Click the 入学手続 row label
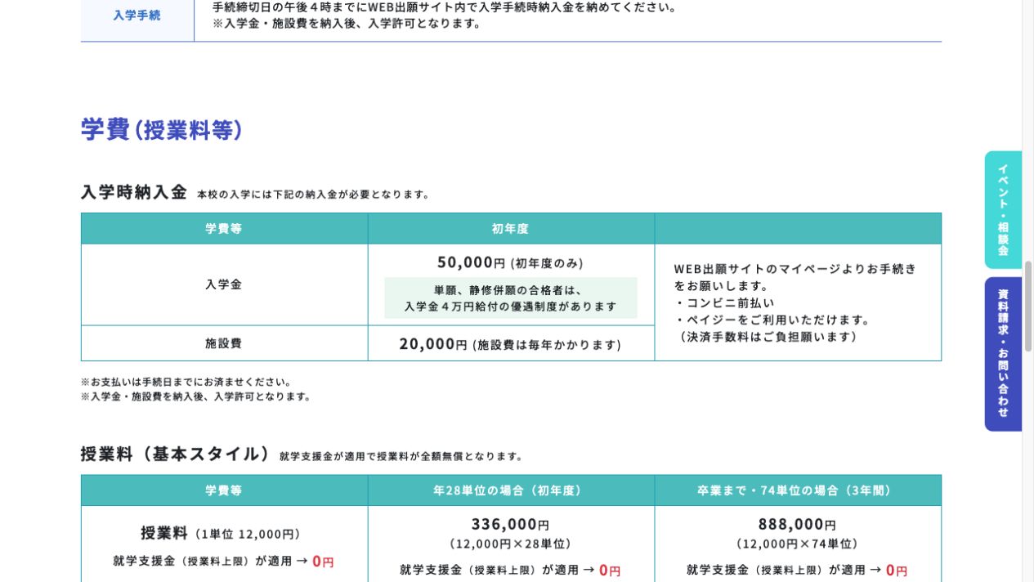This screenshot has height=582, width=1034. coord(137,15)
